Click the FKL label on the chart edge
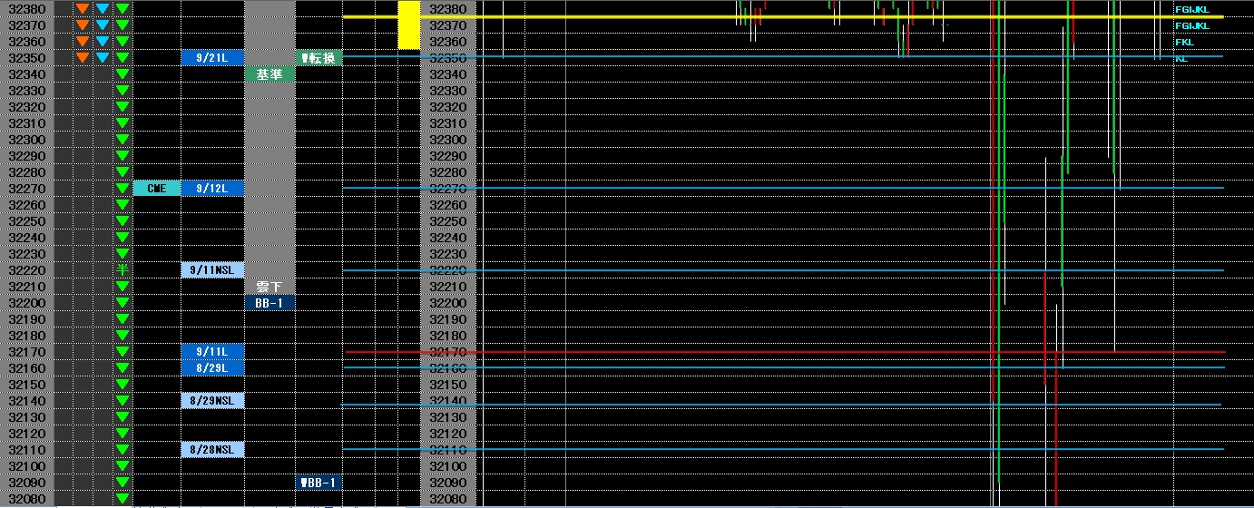 (1184, 42)
